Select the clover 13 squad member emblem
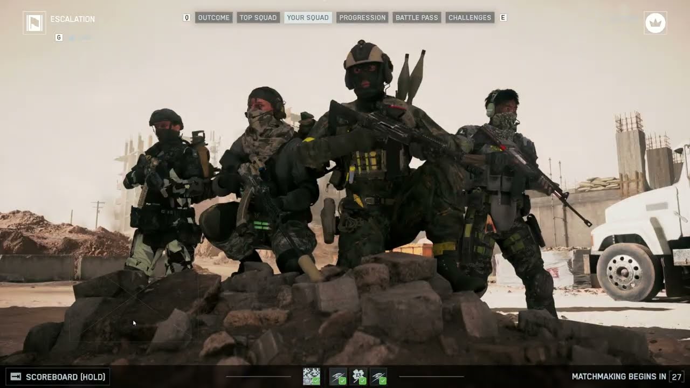This screenshot has height=388, width=690. 358,376
